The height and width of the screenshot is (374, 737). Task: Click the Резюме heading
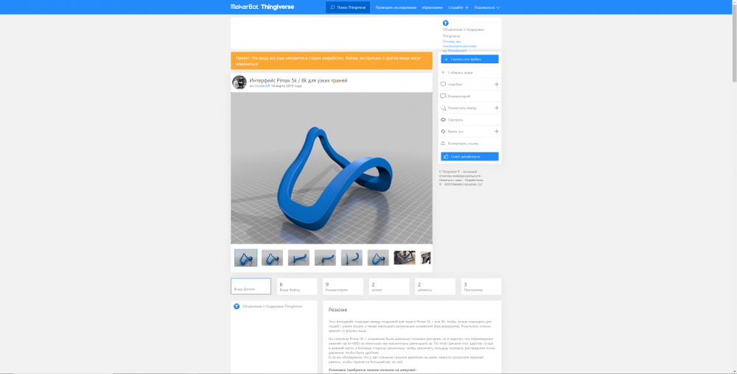pyautogui.click(x=338, y=310)
